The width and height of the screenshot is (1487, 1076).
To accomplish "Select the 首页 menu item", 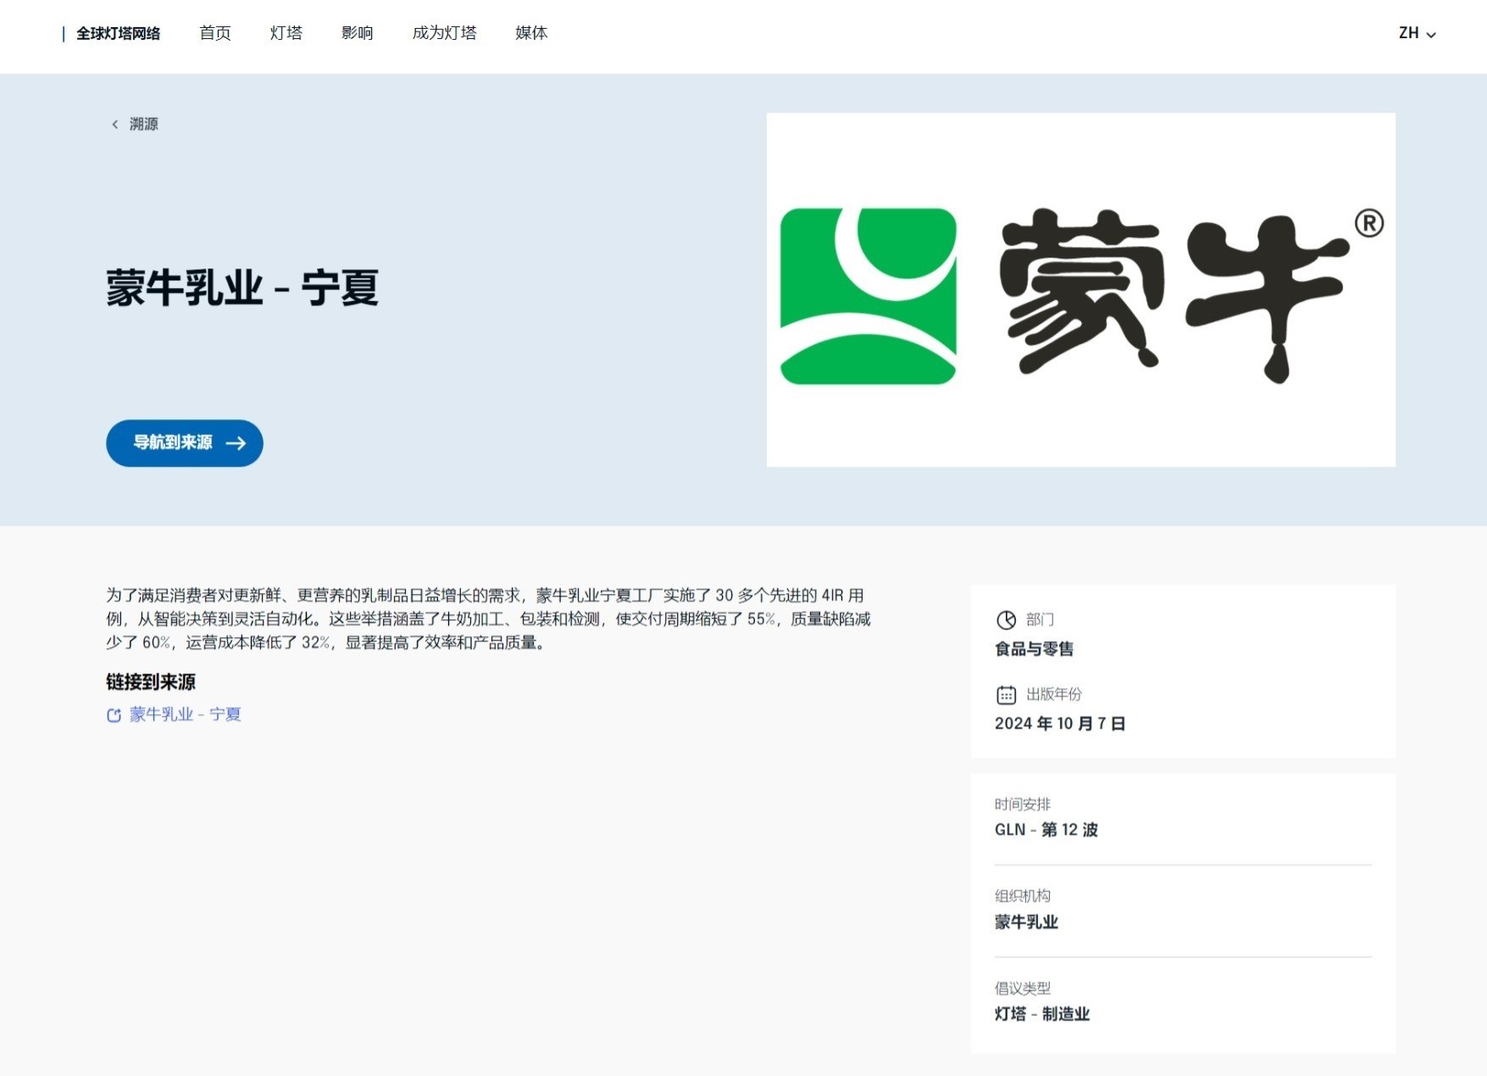I will click(x=214, y=34).
